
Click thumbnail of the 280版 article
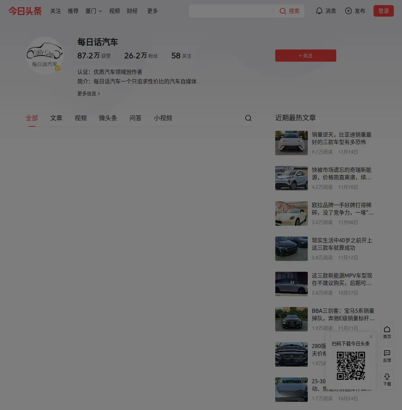point(292,354)
